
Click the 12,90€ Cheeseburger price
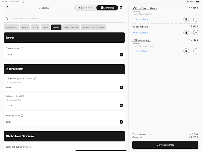[x=9, y=55]
